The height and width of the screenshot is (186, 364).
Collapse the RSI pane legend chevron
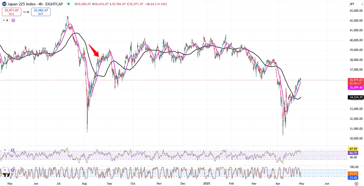coord(5,150)
